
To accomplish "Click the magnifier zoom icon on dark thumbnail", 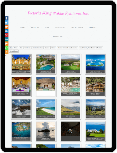I will pos(71,131).
